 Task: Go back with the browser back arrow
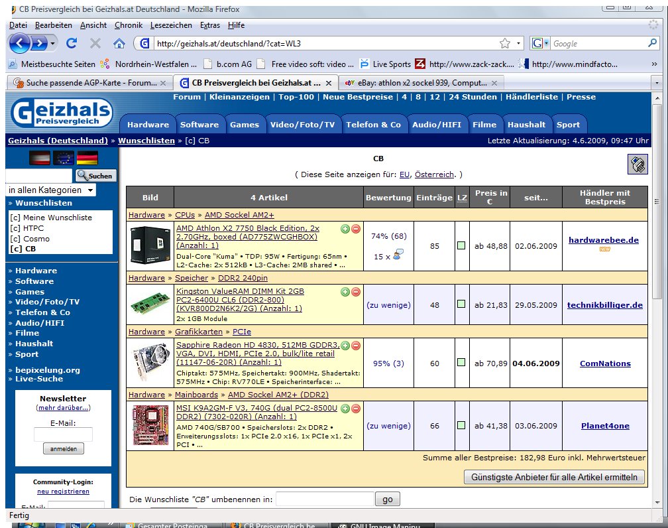tap(19, 43)
